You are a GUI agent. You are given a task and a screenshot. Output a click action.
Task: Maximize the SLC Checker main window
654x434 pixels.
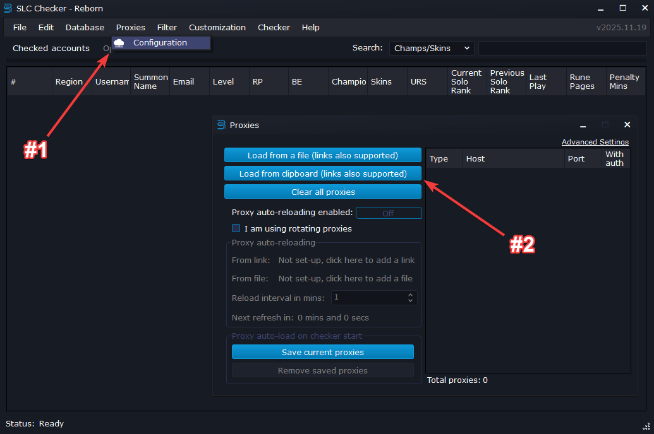click(622, 8)
